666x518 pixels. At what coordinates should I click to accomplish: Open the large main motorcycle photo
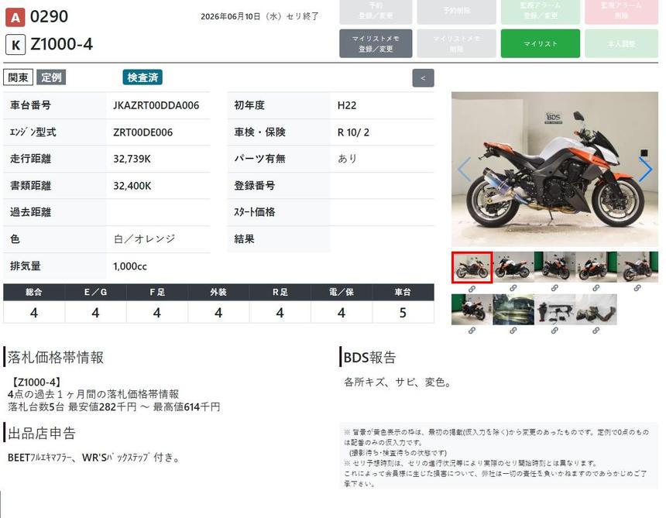(554, 169)
